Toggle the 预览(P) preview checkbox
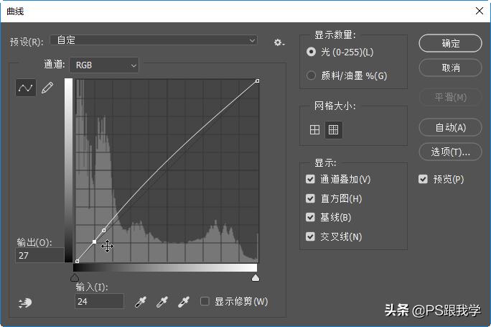491x327 pixels. (423, 179)
